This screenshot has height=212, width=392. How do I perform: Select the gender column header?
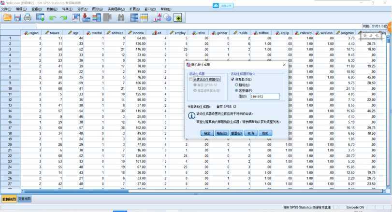point(220,33)
